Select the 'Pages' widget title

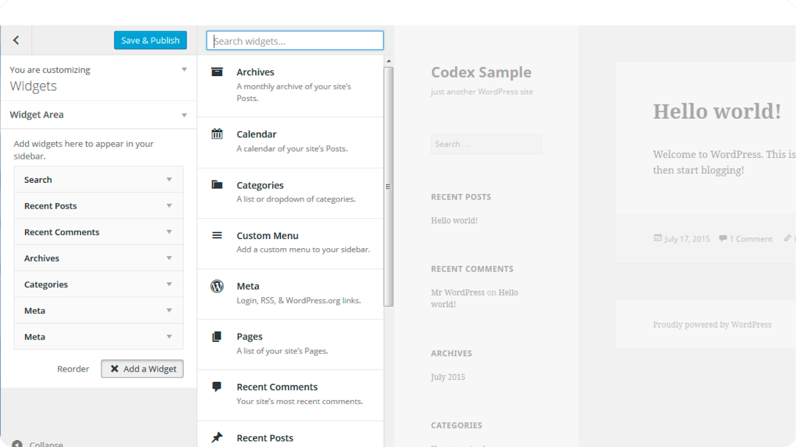click(x=250, y=337)
